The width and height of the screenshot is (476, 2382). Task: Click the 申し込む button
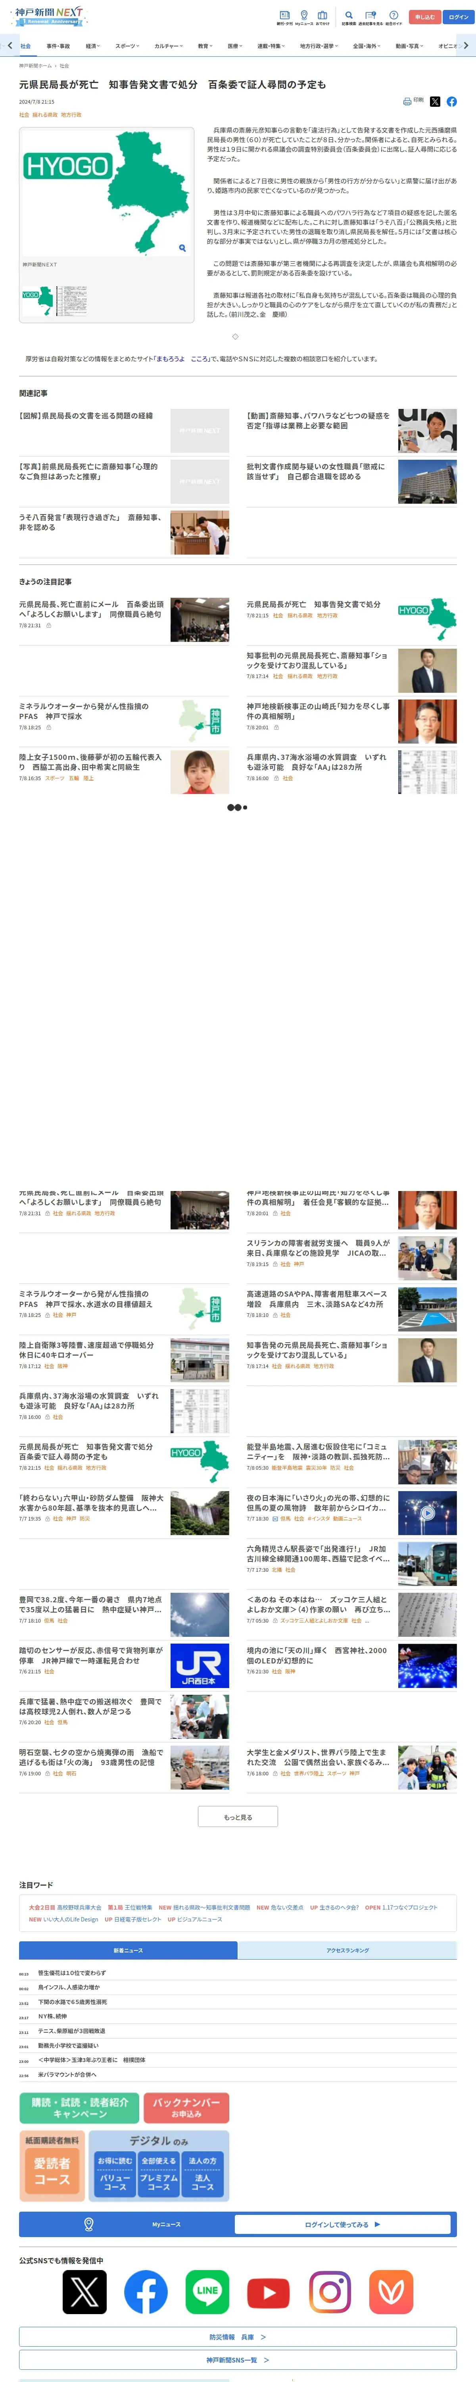pos(424,17)
